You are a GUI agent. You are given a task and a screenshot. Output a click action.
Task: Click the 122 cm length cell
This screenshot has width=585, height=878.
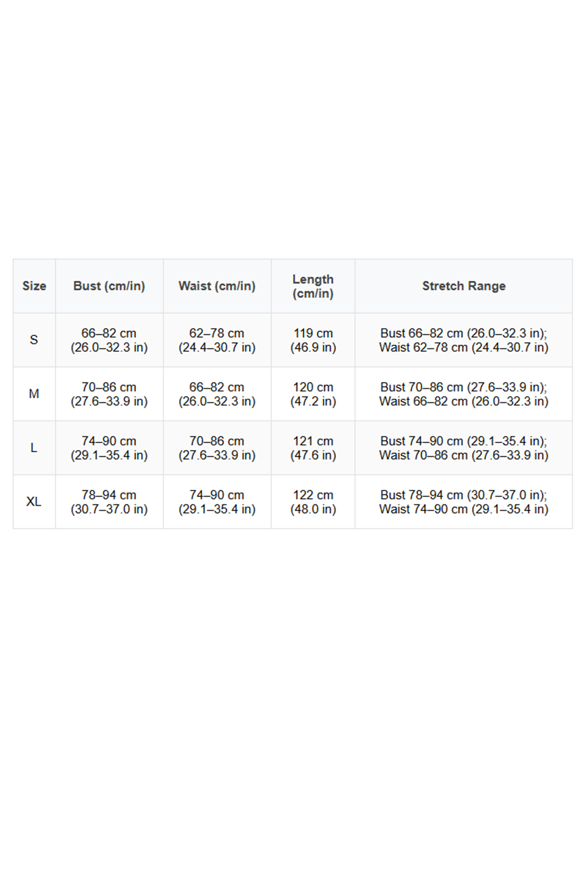313,501
